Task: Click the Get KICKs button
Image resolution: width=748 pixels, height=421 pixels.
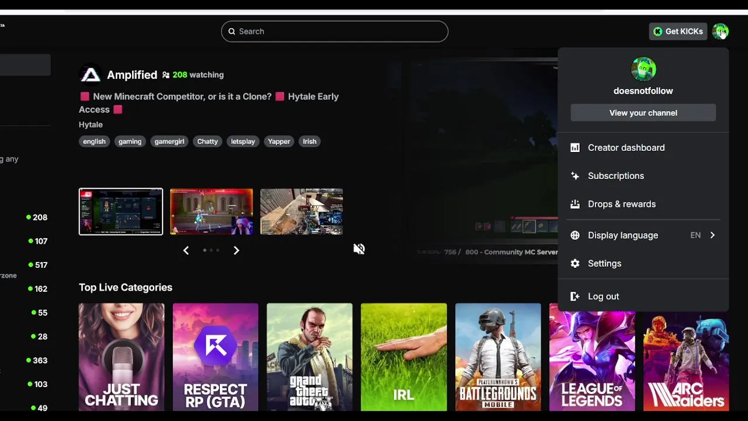Action: pyautogui.click(x=678, y=32)
